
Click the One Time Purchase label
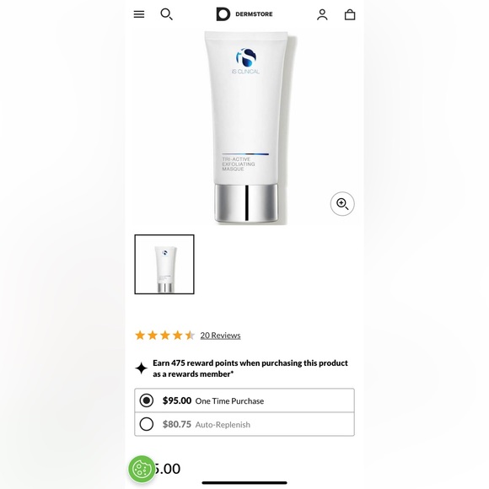(229, 401)
